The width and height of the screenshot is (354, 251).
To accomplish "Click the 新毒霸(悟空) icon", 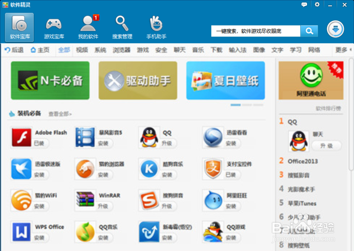I will click(x=149, y=232).
